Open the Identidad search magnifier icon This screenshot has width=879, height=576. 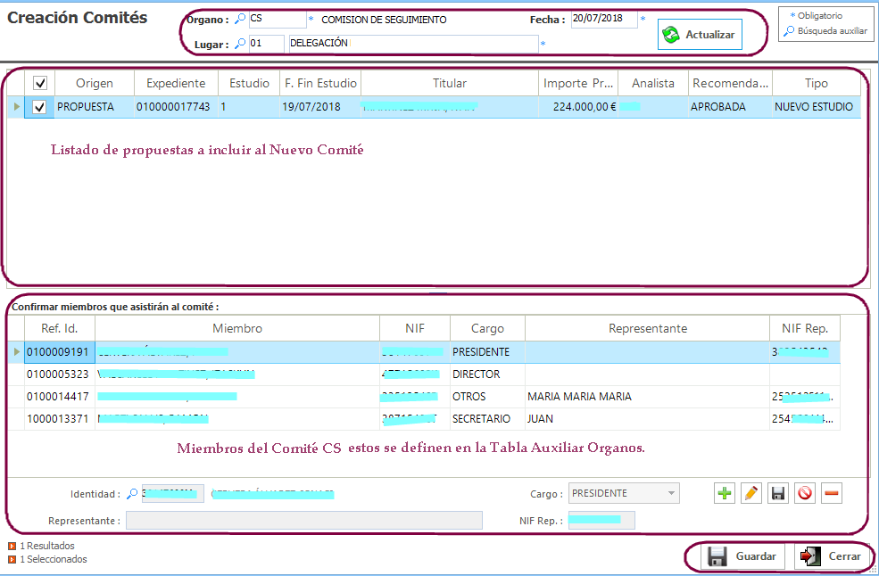click(x=132, y=494)
